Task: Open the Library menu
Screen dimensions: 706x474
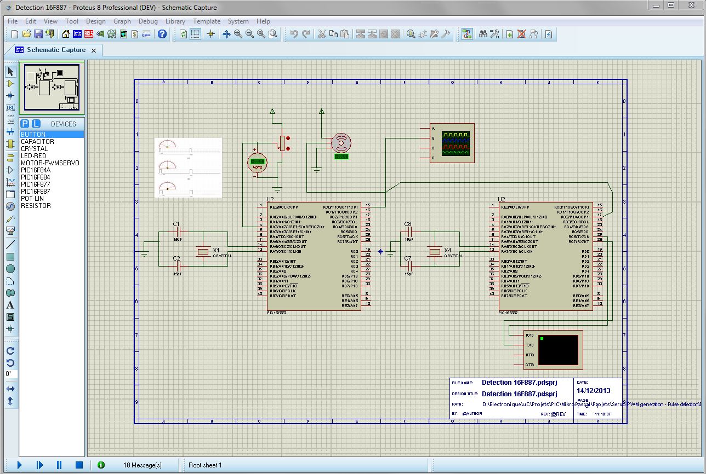Action: coord(175,21)
